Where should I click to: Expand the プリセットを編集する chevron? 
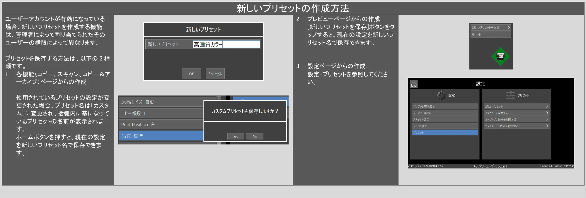click(547, 113)
